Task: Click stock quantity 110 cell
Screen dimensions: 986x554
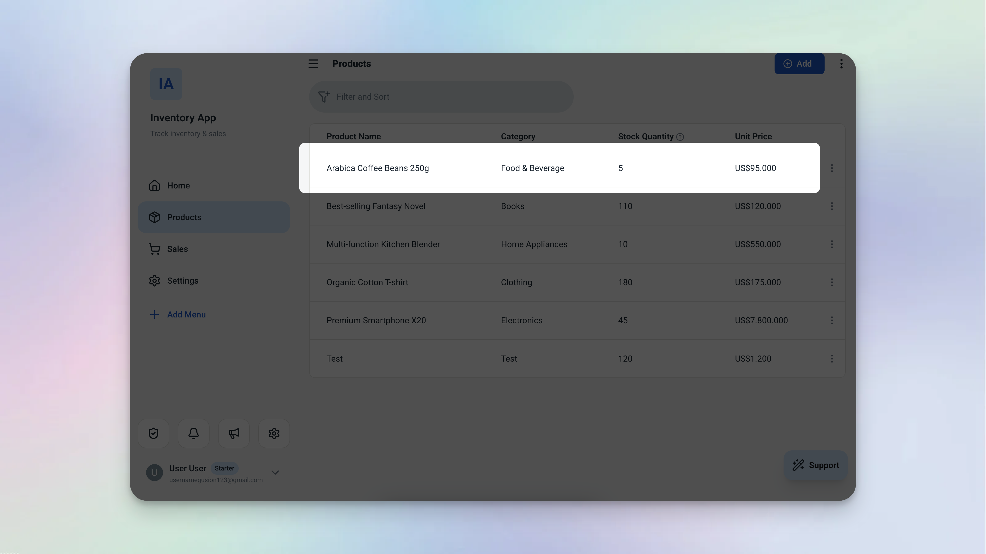Action: click(625, 206)
